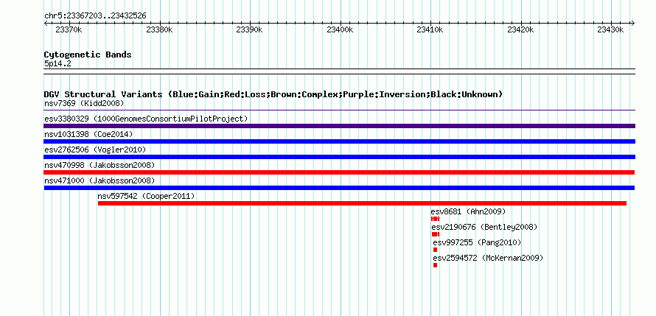This screenshot has height=316, width=656.
Task: Click the nsv597542 (Cooper2011) label
Action: pos(147,196)
